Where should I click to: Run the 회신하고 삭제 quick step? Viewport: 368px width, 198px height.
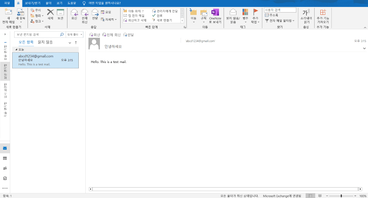135,20
